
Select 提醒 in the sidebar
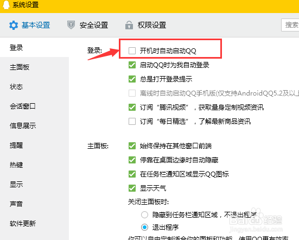click(x=16, y=145)
